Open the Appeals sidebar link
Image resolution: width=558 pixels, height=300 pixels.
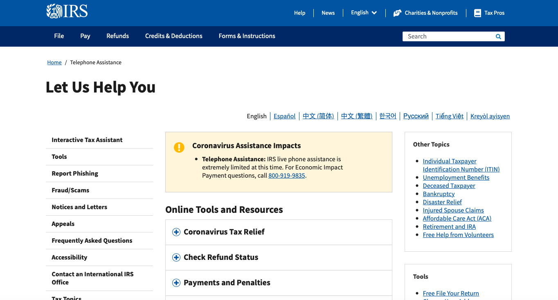(63, 224)
